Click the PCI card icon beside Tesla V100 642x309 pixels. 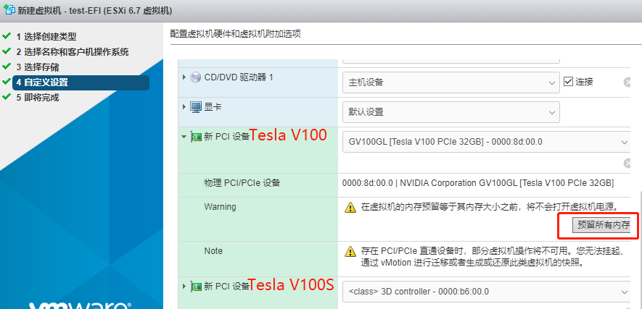tap(197, 137)
